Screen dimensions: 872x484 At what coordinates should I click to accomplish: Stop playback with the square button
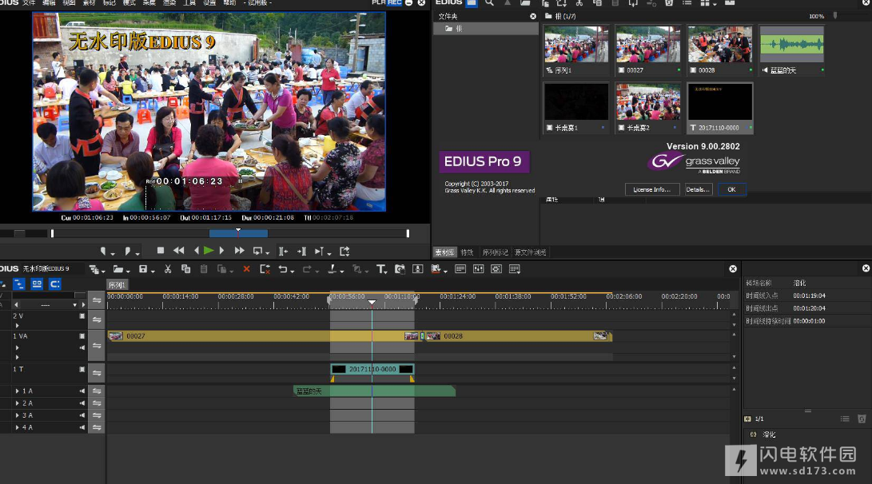click(x=161, y=251)
